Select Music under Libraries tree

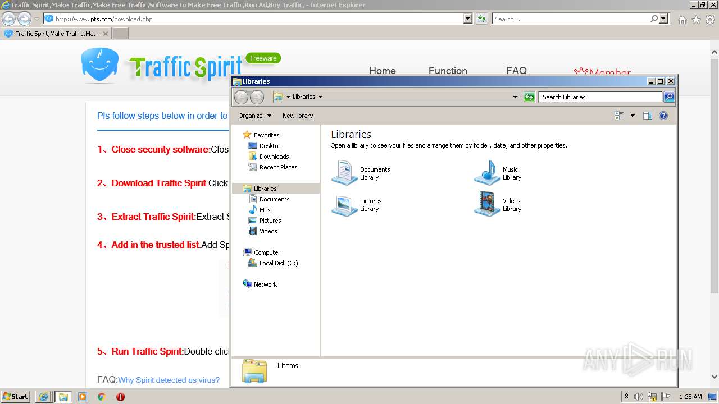pyautogui.click(x=266, y=210)
